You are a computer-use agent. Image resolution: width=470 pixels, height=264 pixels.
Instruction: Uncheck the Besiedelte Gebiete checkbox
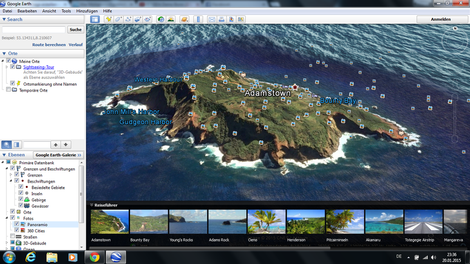coord(21,187)
